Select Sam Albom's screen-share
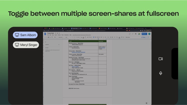The width and height of the screenshot is (187, 105). click(x=25, y=35)
